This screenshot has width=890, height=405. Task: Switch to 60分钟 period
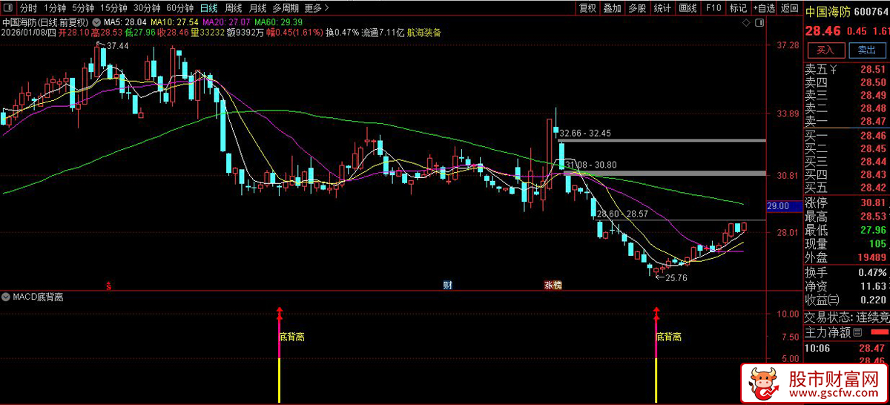(x=179, y=8)
